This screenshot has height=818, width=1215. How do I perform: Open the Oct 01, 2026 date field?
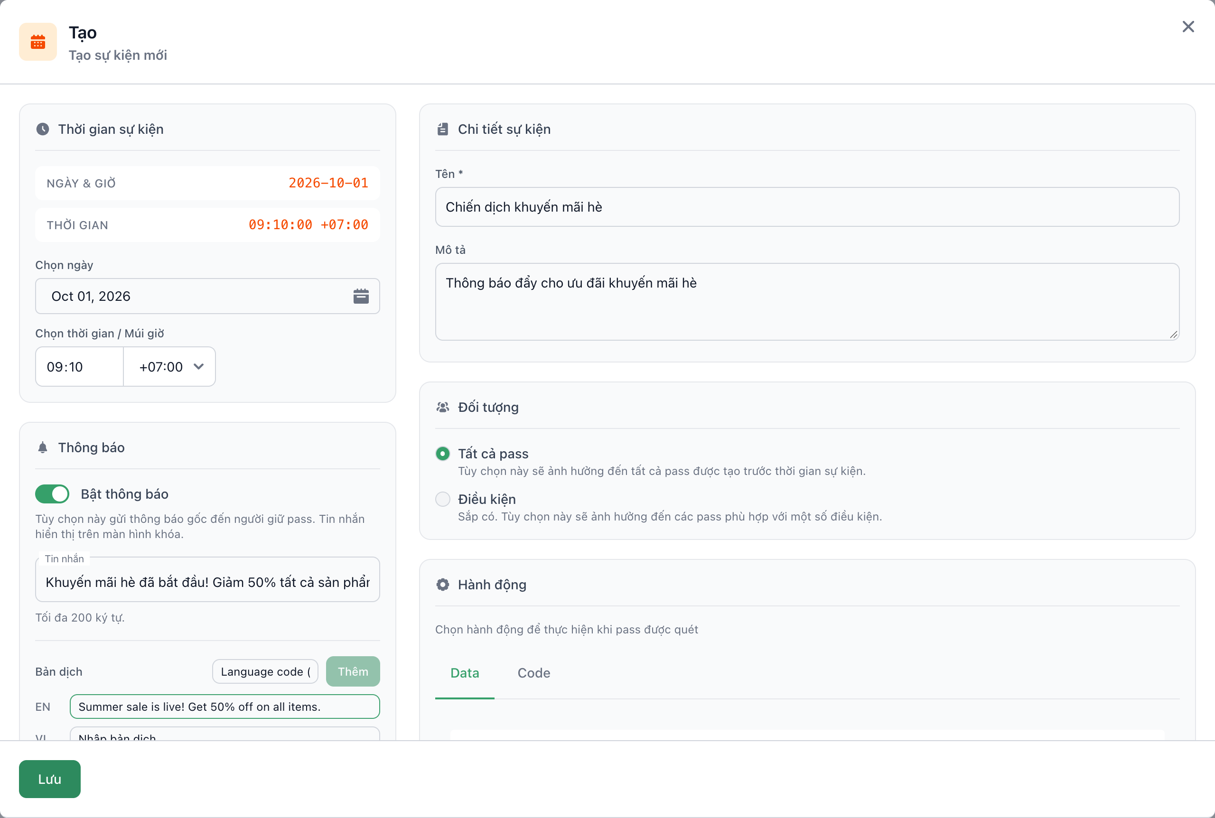pos(207,296)
